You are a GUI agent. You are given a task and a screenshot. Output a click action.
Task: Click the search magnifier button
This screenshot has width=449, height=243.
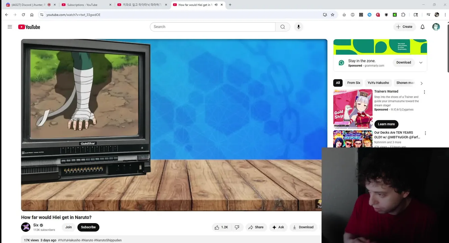[283, 27]
